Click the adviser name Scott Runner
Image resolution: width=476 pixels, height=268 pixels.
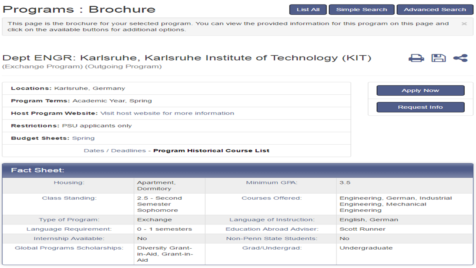pos(363,229)
